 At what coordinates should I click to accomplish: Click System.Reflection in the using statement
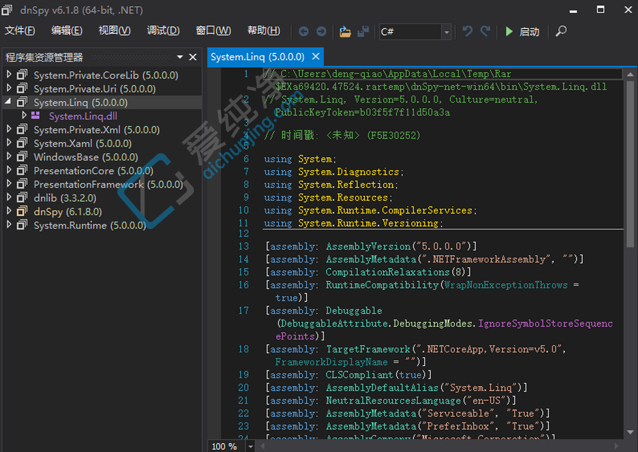click(x=346, y=184)
